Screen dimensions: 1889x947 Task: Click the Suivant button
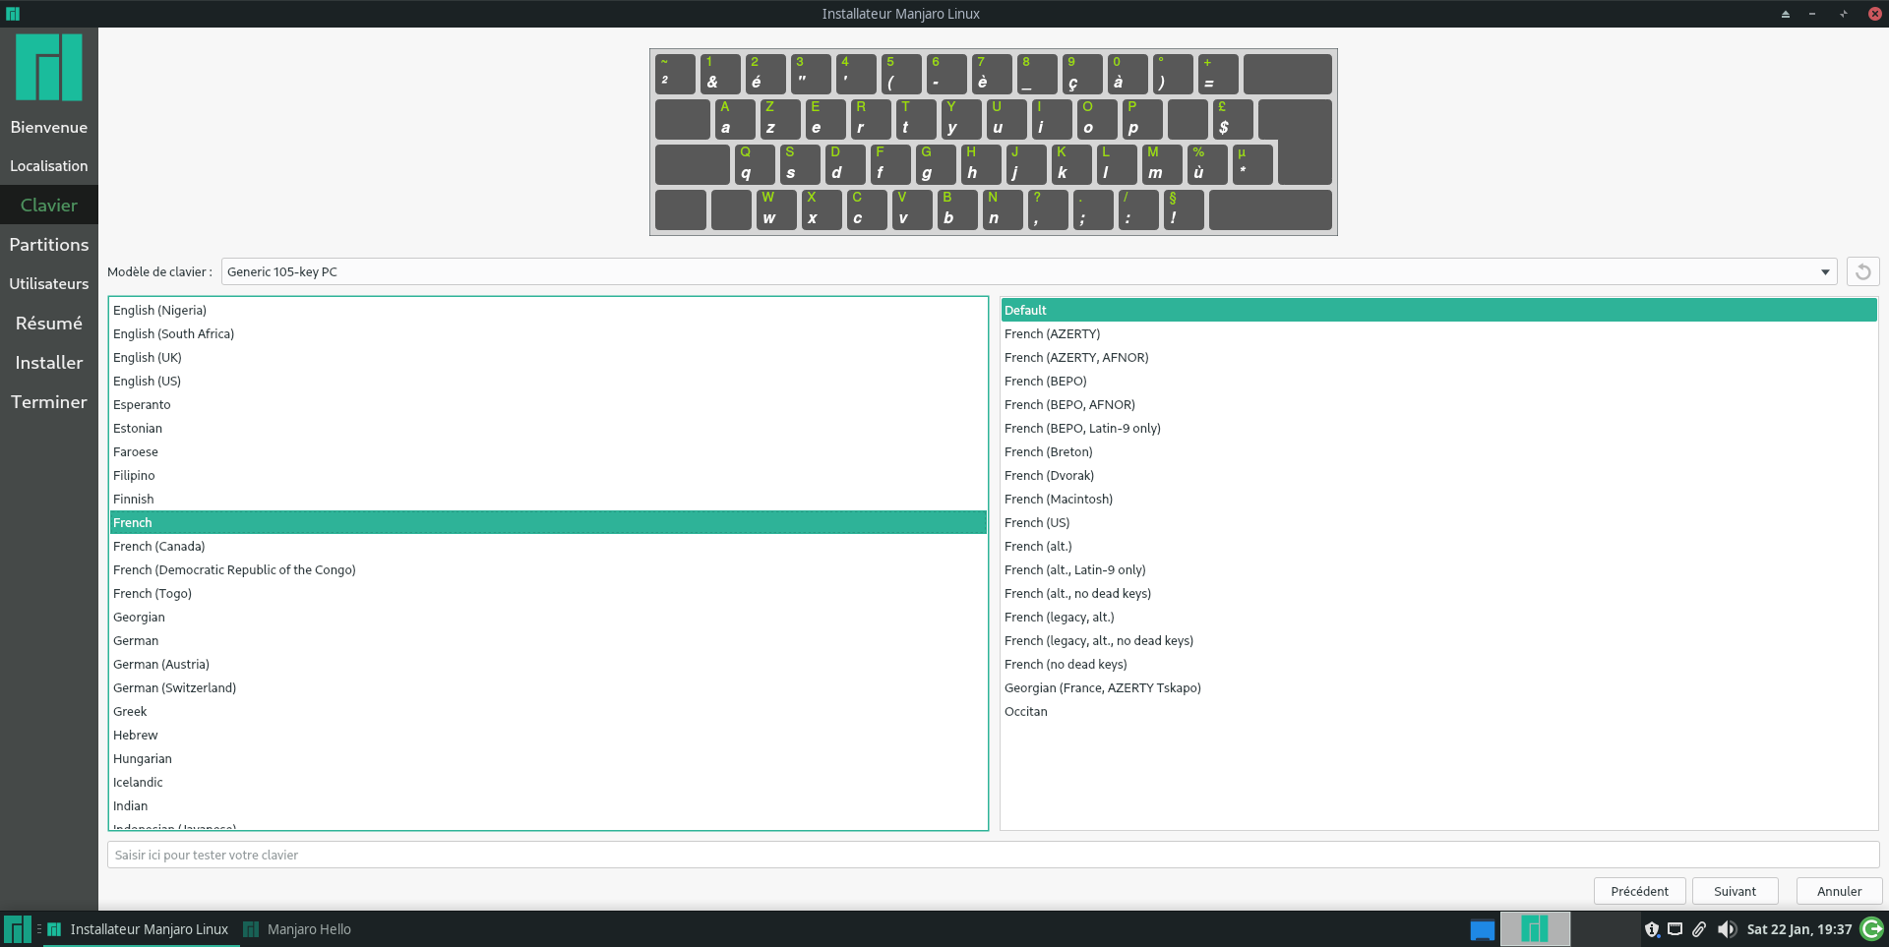pos(1735,891)
